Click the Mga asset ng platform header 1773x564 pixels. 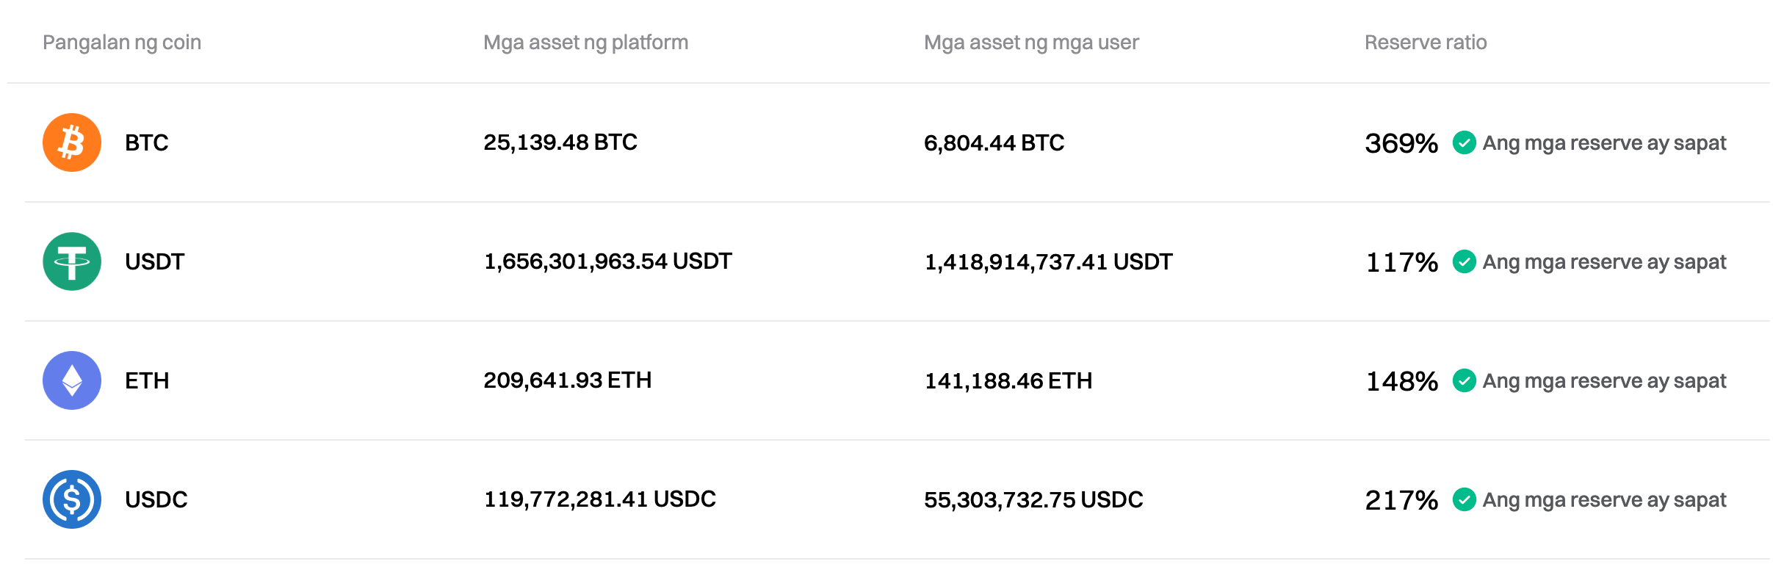coord(585,43)
